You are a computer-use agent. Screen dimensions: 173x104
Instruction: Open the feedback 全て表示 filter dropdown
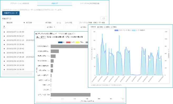click(x=84, y=27)
